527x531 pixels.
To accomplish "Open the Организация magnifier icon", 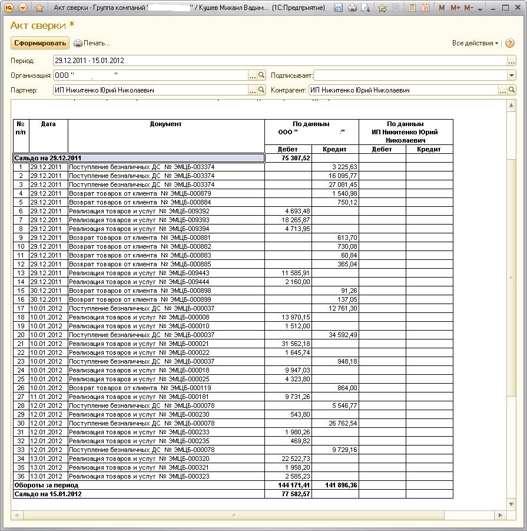I will pyautogui.click(x=261, y=75).
